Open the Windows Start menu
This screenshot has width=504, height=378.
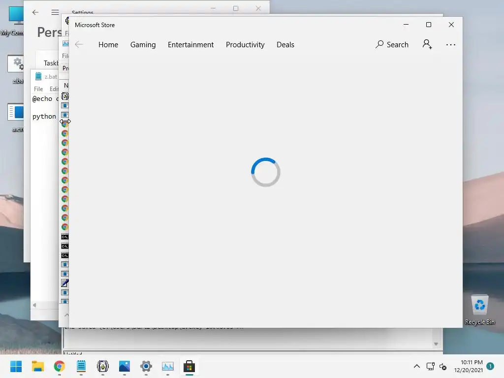(16, 366)
